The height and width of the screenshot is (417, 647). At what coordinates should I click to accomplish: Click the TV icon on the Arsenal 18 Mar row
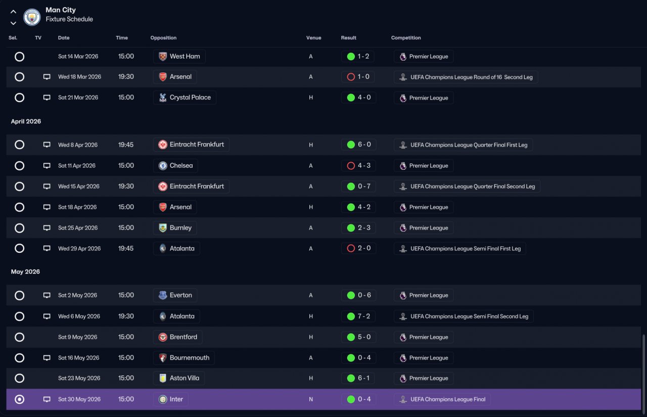[x=47, y=77]
